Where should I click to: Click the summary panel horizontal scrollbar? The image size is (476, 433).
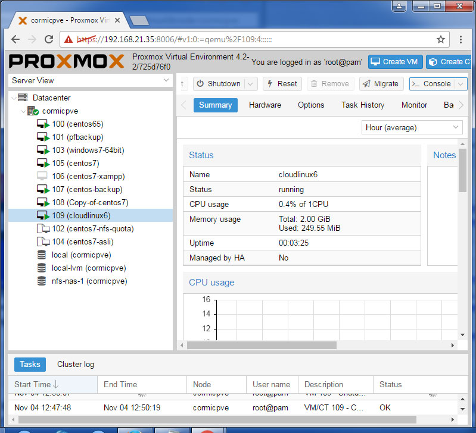pos(262,345)
